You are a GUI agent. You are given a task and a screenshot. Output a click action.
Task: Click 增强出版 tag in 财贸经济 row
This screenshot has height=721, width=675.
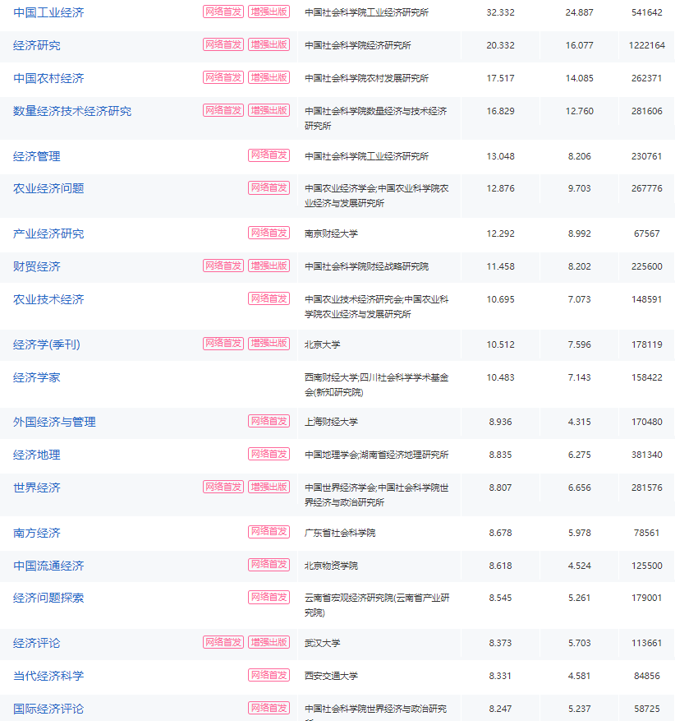point(269,266)
